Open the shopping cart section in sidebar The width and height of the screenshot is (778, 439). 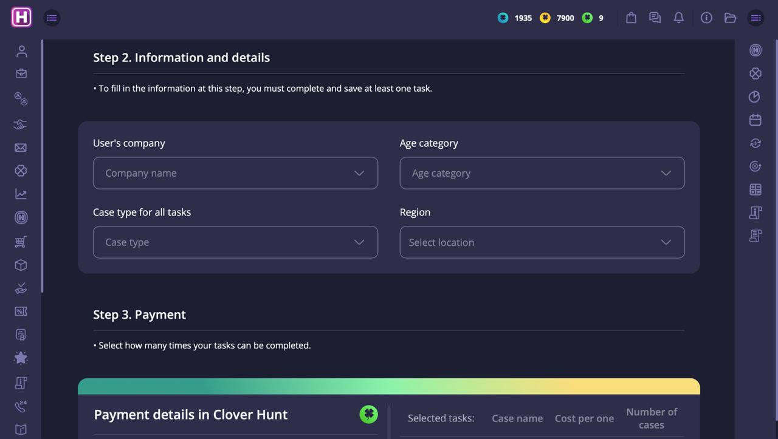click(x=21, y=241)
